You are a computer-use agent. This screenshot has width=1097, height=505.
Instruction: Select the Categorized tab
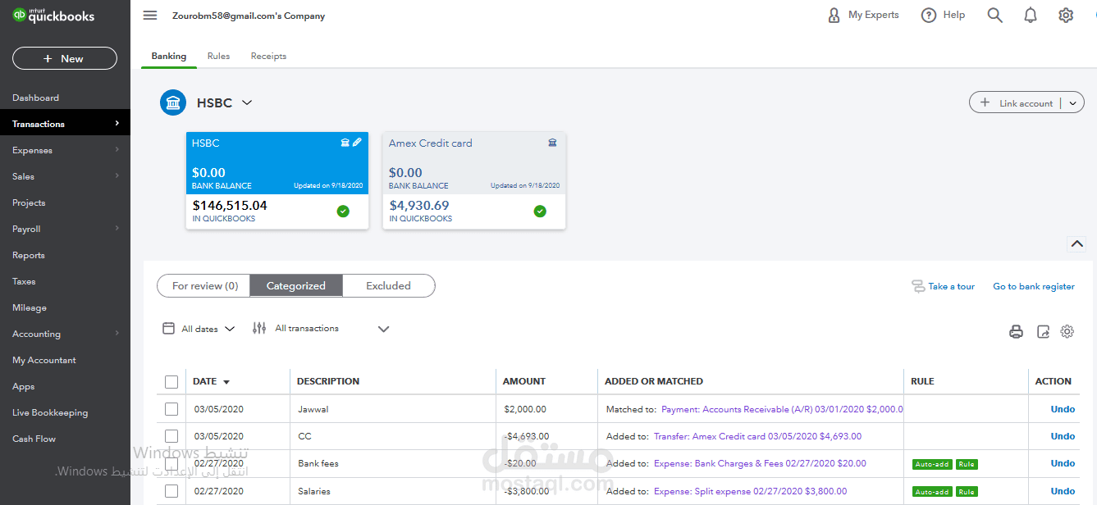[x=296, y=286]
